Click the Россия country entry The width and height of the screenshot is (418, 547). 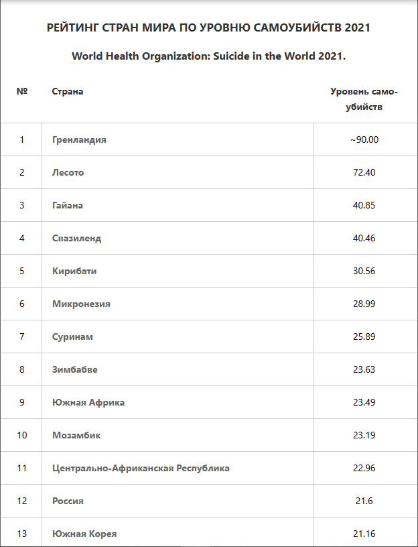pyautogui.click(x=68, y=501)
